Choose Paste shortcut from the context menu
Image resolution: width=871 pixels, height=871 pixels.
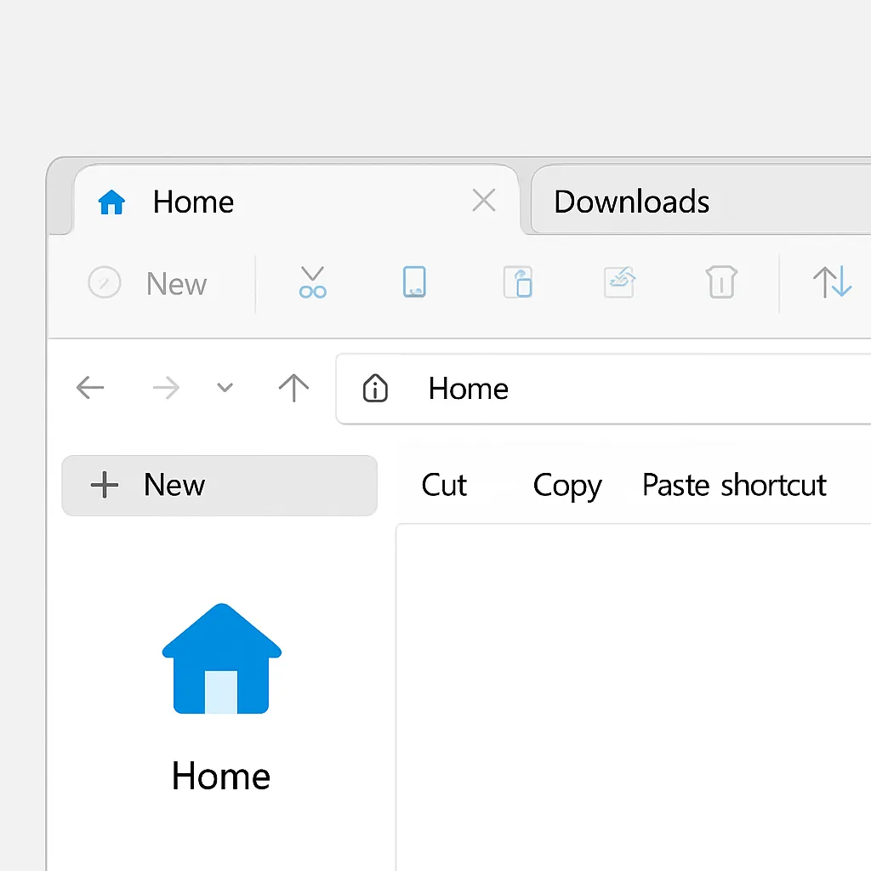[734, 485]
